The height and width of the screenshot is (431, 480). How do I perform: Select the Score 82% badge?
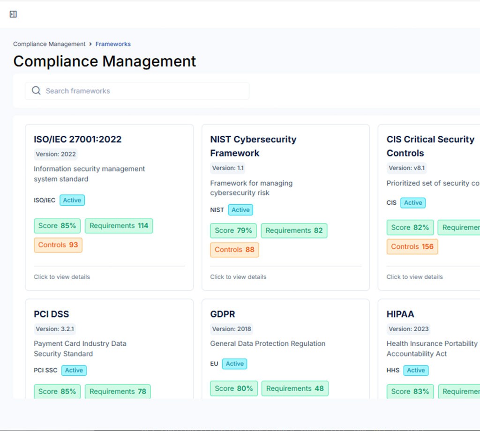pos(410,228)
